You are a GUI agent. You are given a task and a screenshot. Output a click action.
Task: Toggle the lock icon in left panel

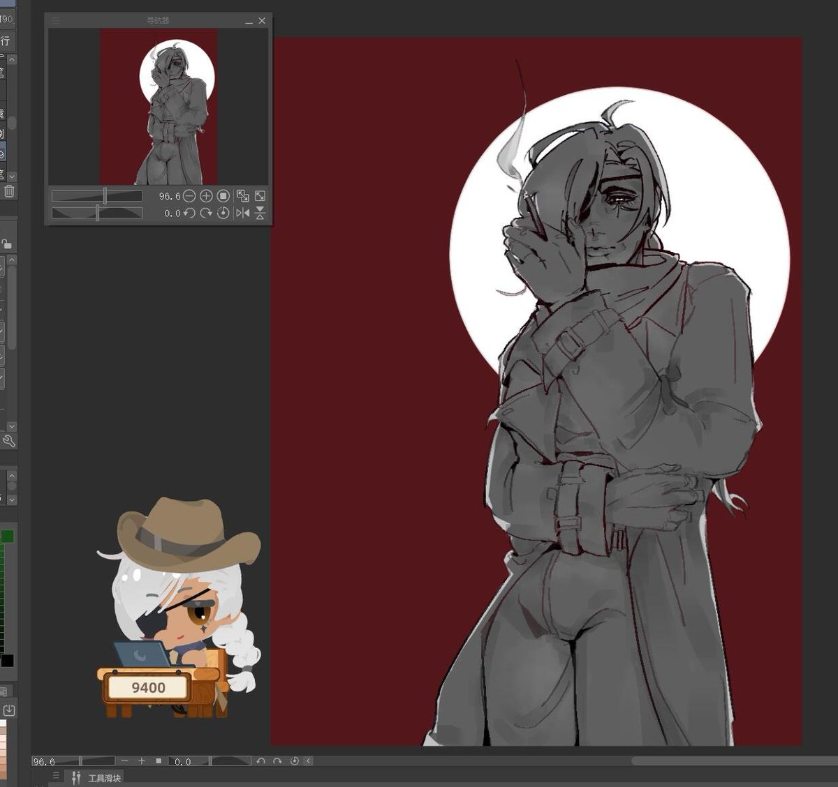(x=6, y=243)
